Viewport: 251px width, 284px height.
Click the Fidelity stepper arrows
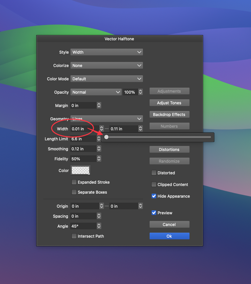[x=99, y=159]
